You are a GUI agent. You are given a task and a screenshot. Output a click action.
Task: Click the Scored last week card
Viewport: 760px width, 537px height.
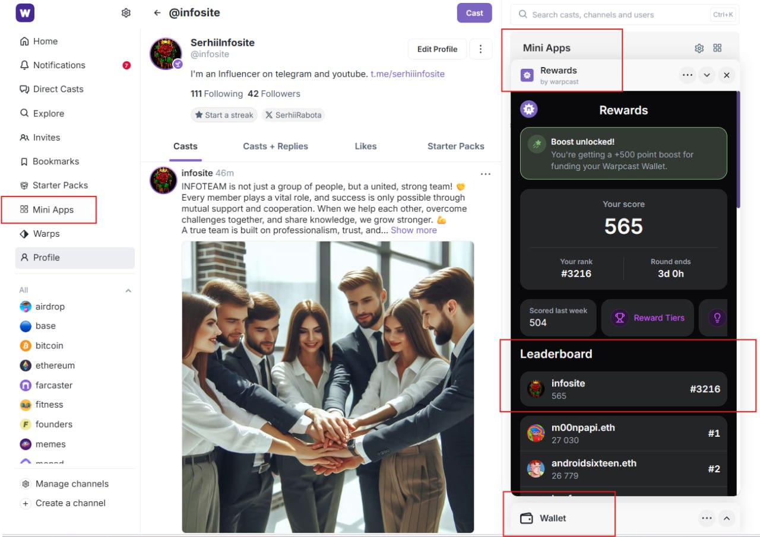point(558,317)
